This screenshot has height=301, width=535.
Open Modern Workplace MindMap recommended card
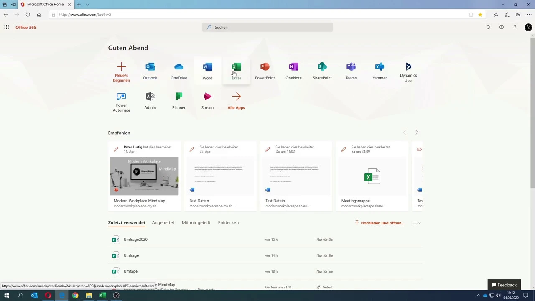click(x=144, y=176)
